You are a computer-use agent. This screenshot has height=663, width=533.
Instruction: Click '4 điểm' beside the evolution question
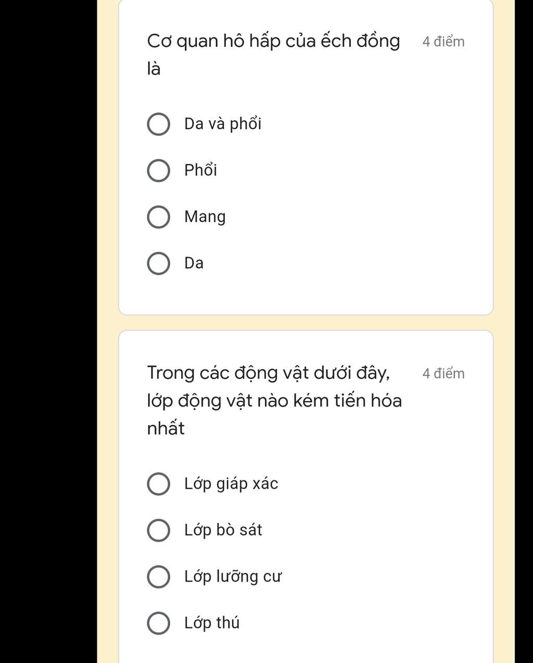[443, 374]
